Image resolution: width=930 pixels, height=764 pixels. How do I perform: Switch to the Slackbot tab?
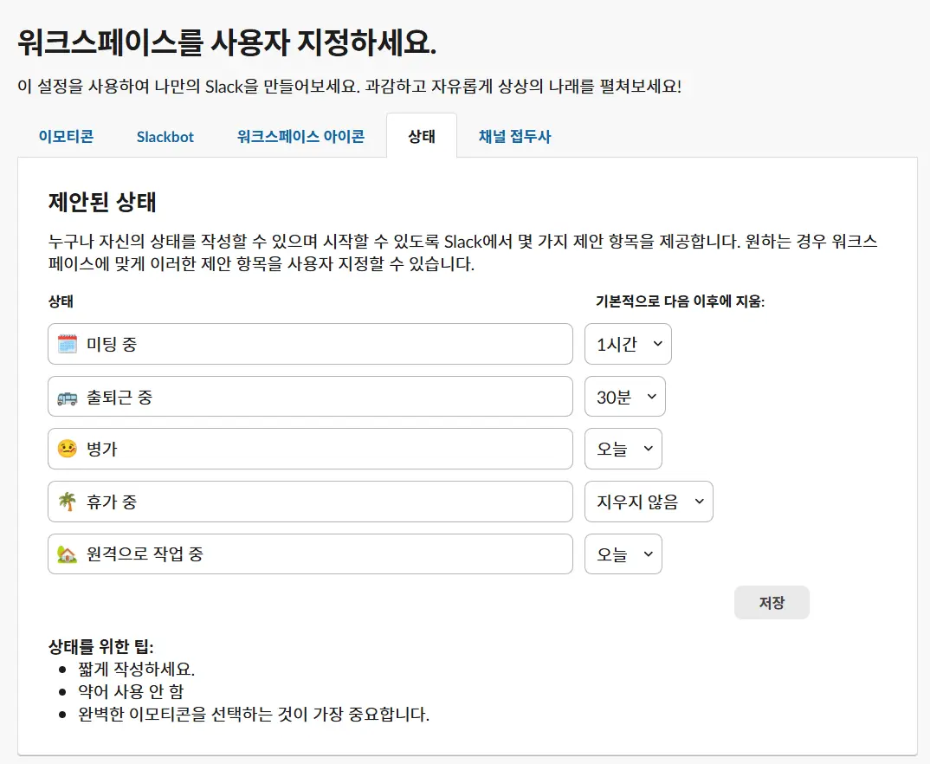[165, 137]
